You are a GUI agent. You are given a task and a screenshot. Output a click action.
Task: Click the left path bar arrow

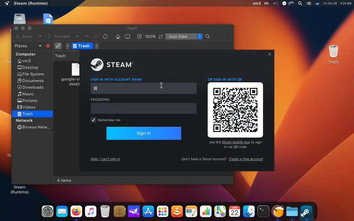coord(68,46)
